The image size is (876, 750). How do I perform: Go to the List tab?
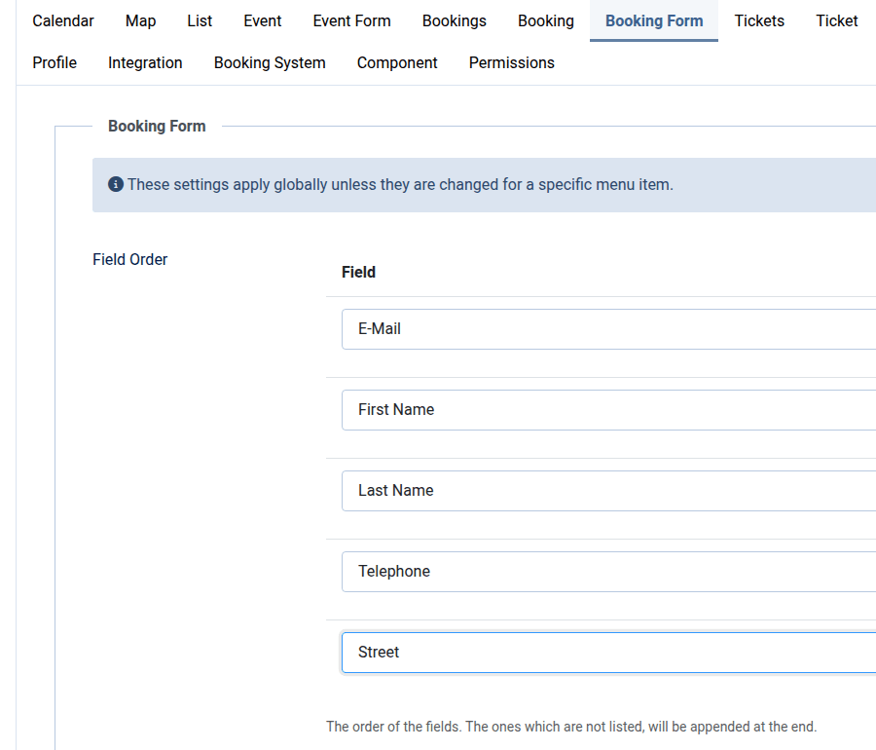[x=200, y=20]
